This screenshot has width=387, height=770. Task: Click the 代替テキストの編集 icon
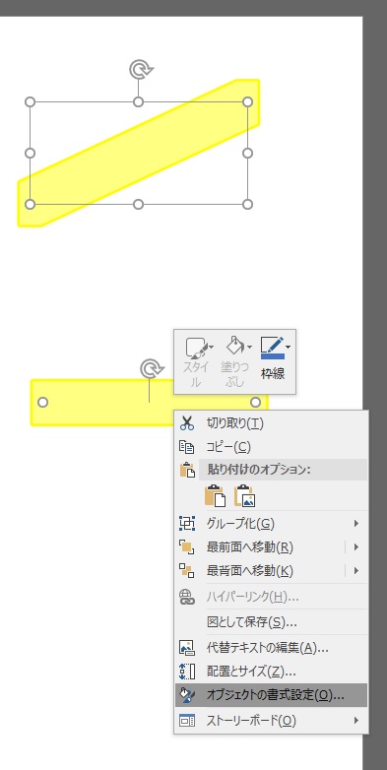click(x=187, y=648)
